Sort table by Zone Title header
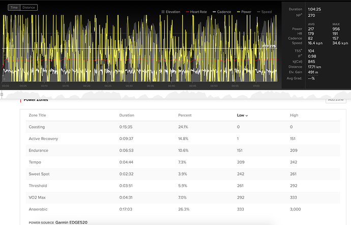351x225 pixels. tap(37, 115)
